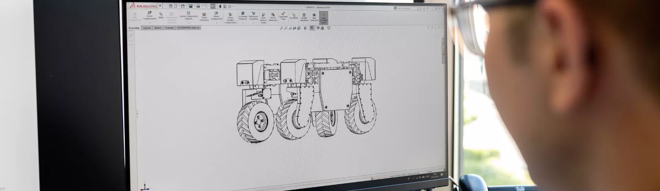
Task: Create a new document with New icon
Action: [x=176, y=6]
